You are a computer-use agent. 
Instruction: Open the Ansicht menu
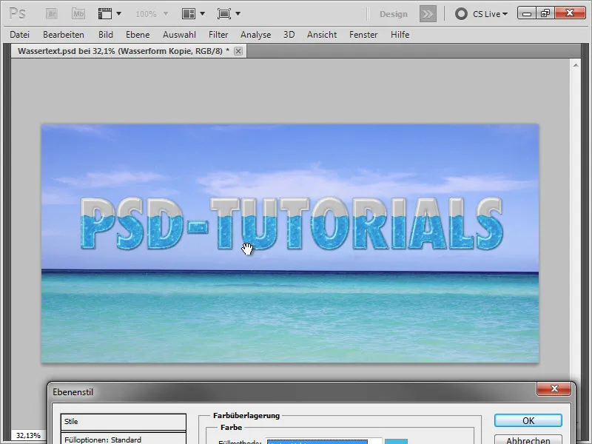click(322, 35)
